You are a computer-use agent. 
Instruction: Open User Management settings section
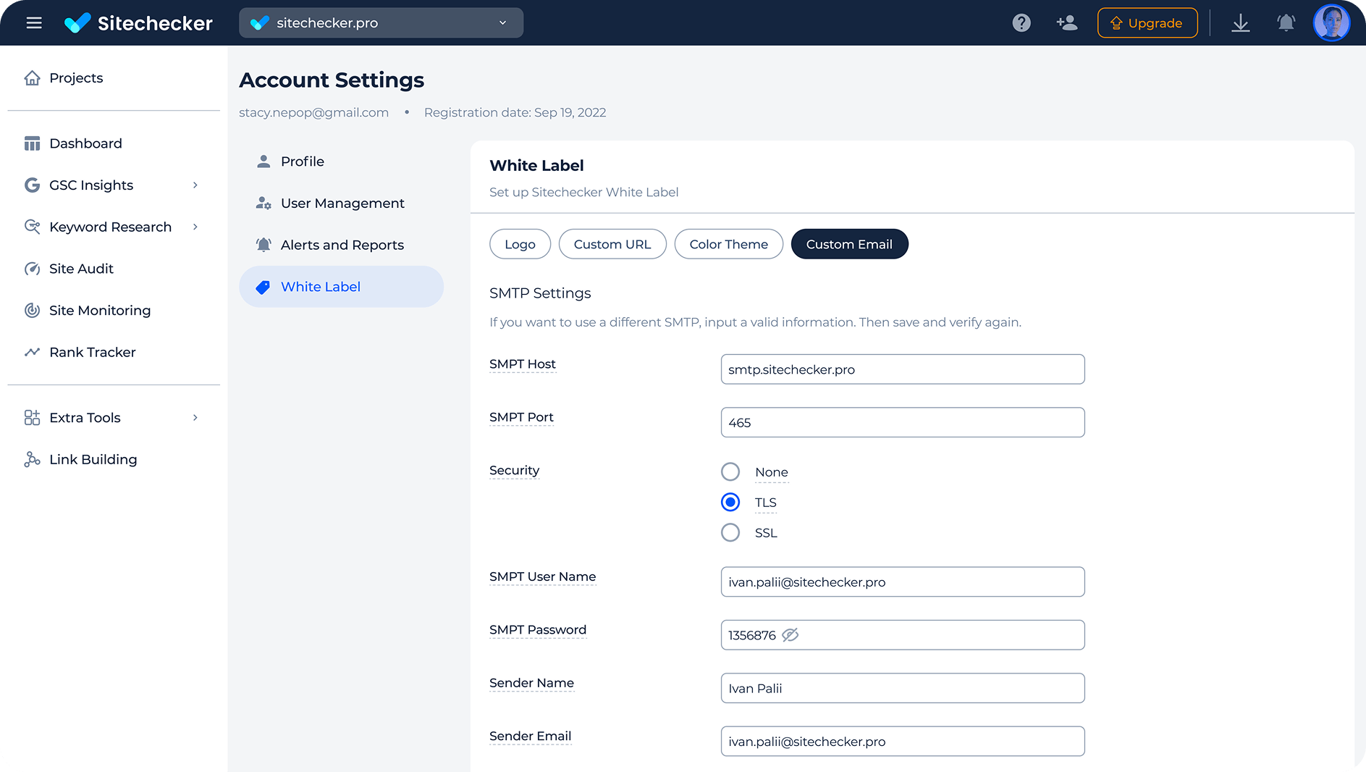(x=341, y=204)
